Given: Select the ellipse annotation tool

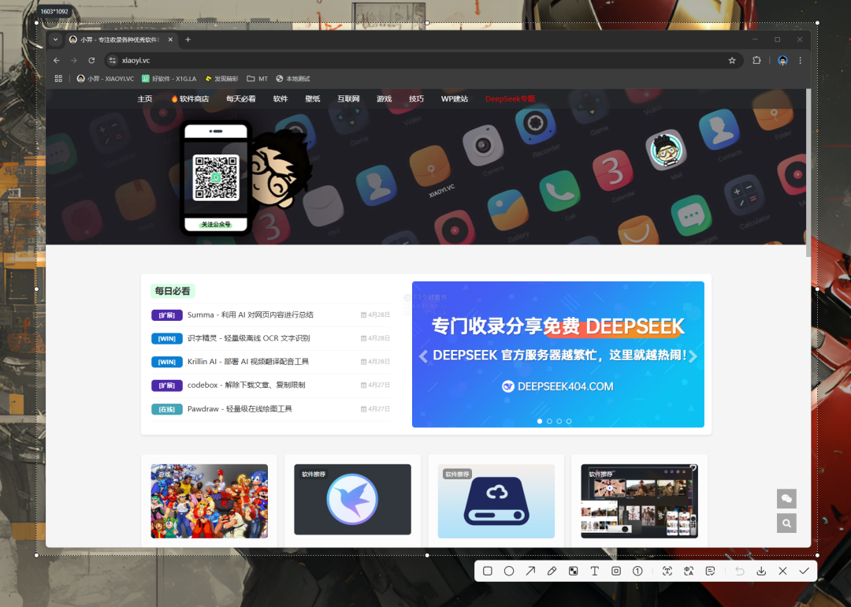Looking at the screenshot, I should tap(508, 572).
